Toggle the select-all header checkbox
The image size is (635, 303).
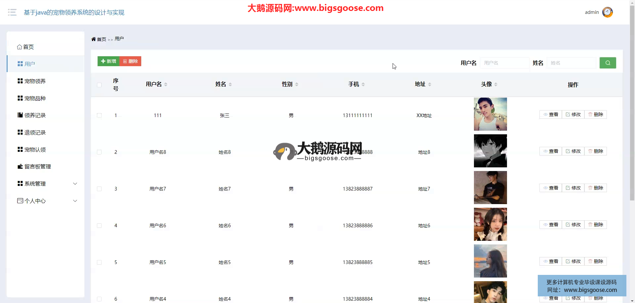click(99, 85)
